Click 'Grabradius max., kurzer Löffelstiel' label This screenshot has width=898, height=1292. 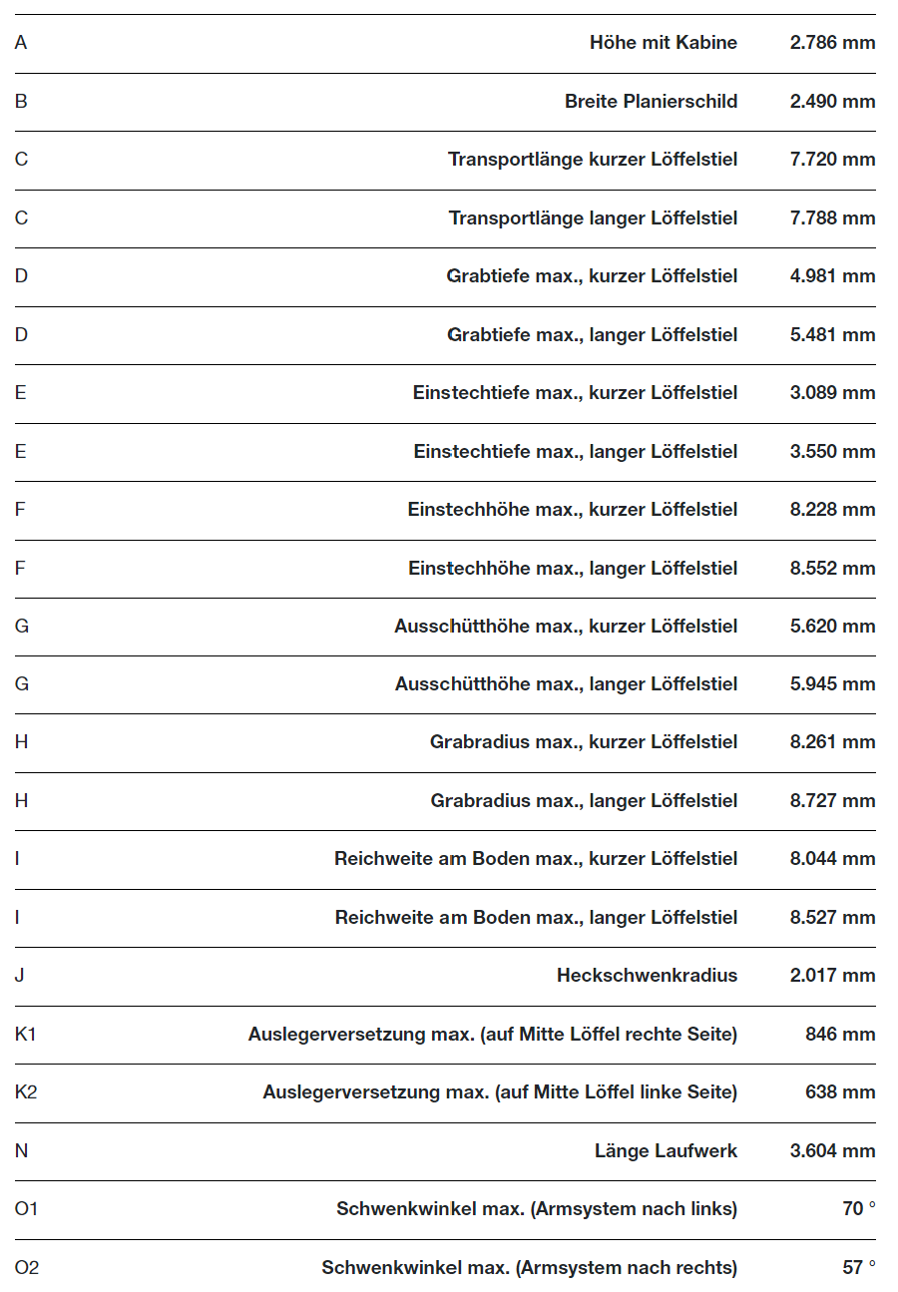pos(584,741)
